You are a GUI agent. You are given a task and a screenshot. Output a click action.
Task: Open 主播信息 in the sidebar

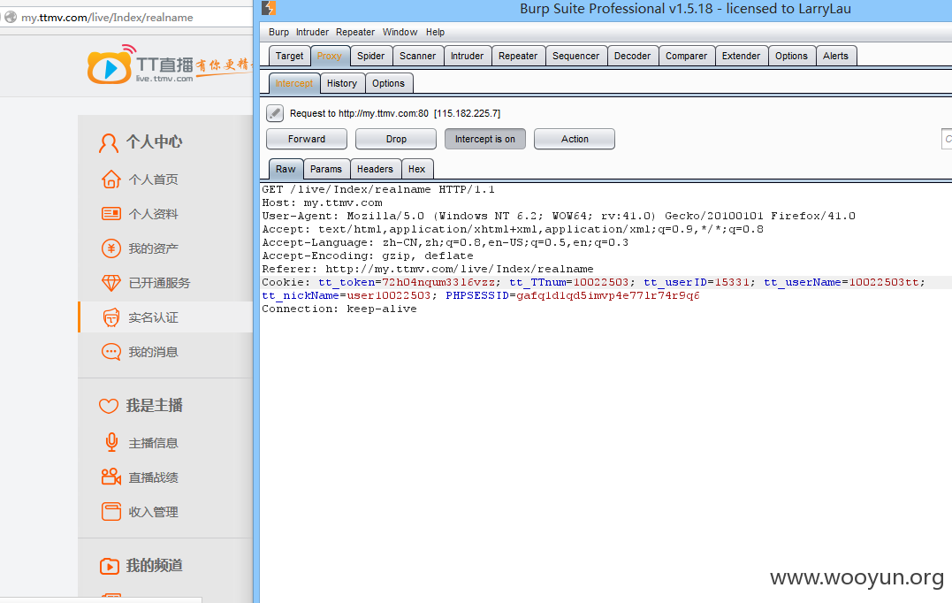click(x=153, y=443)
